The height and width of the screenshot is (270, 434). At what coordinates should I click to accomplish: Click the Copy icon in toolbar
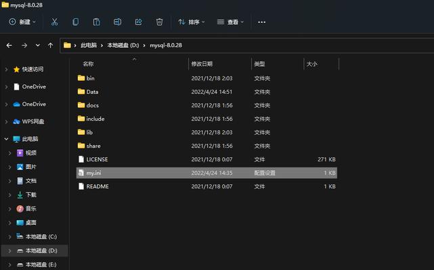75,22
